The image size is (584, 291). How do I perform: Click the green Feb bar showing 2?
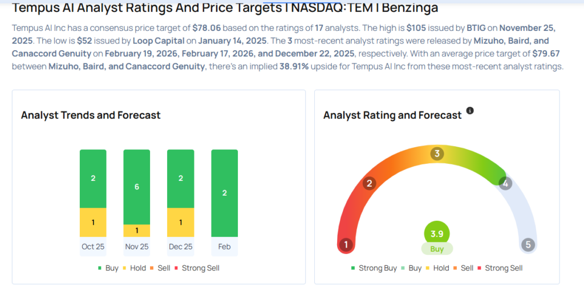coord(225,193)
